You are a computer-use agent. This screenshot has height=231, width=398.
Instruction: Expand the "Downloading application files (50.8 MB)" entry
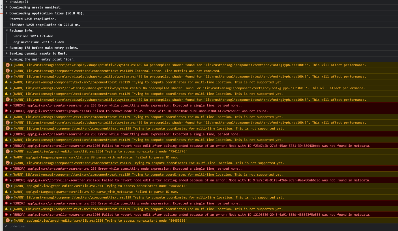coord(7,13)
